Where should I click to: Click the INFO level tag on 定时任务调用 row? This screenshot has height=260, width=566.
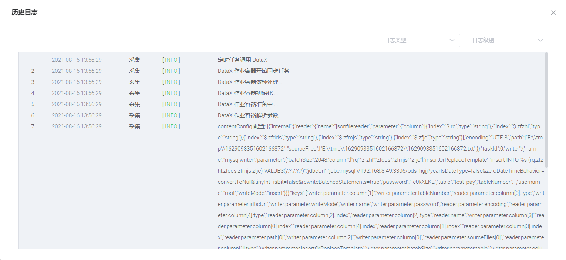(171, 60)
